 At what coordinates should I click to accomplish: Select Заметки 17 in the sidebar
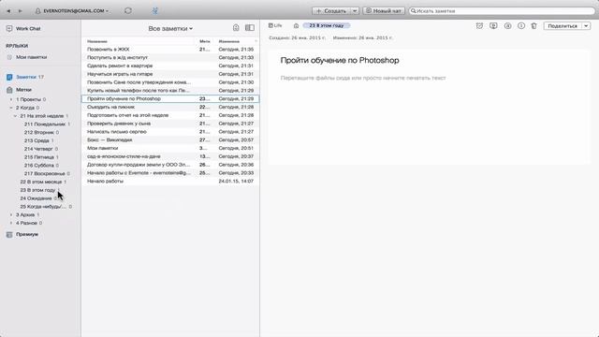[x=30, y=77]
